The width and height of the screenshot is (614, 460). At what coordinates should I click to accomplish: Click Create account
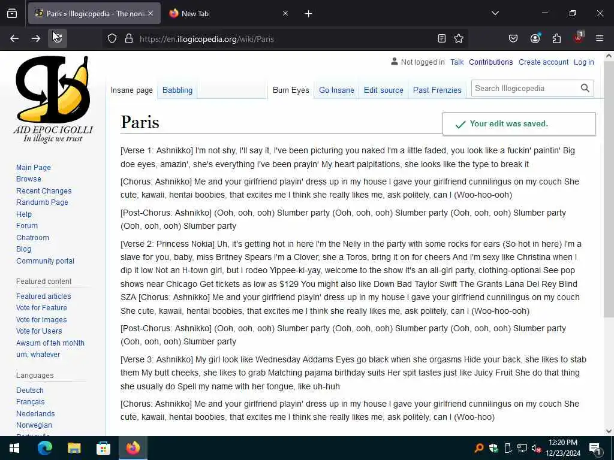(543, 62)
